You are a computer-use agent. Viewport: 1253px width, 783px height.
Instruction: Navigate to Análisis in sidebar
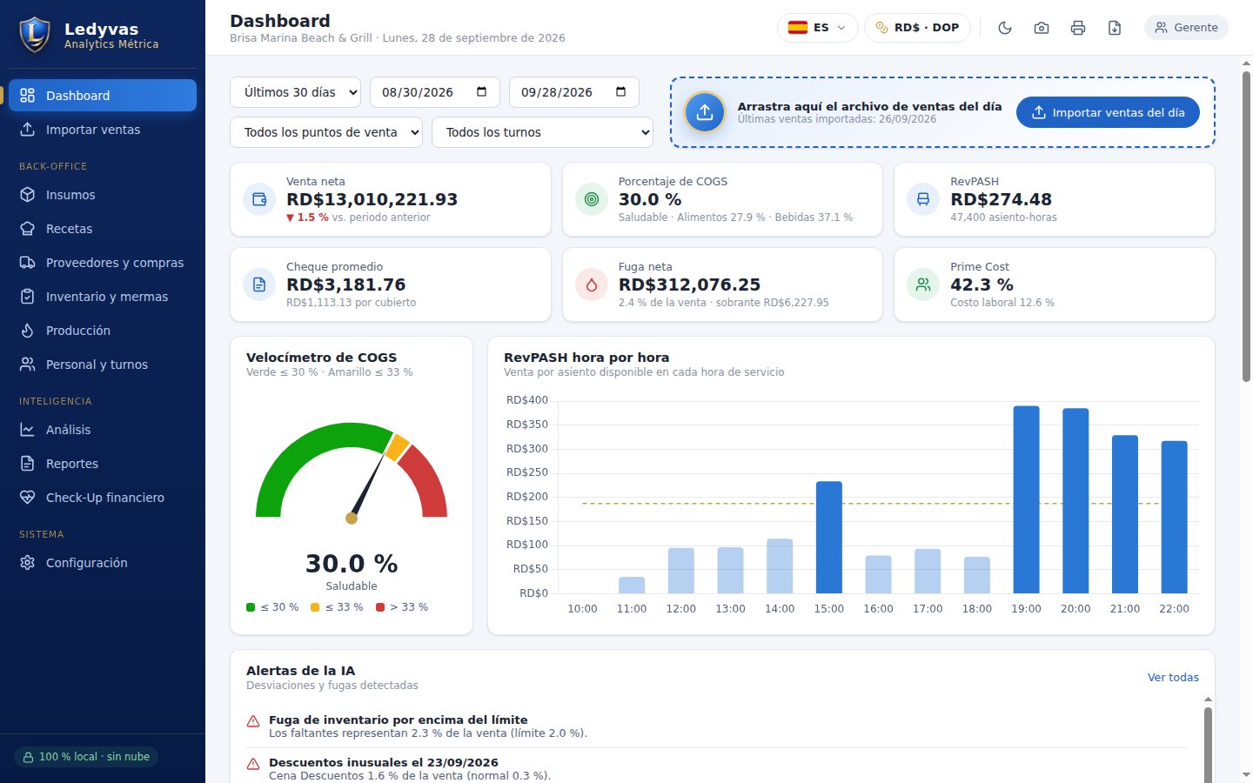(103, 430)
